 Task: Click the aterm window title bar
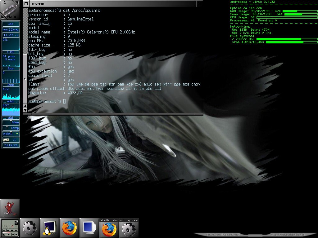pos(112,4)
